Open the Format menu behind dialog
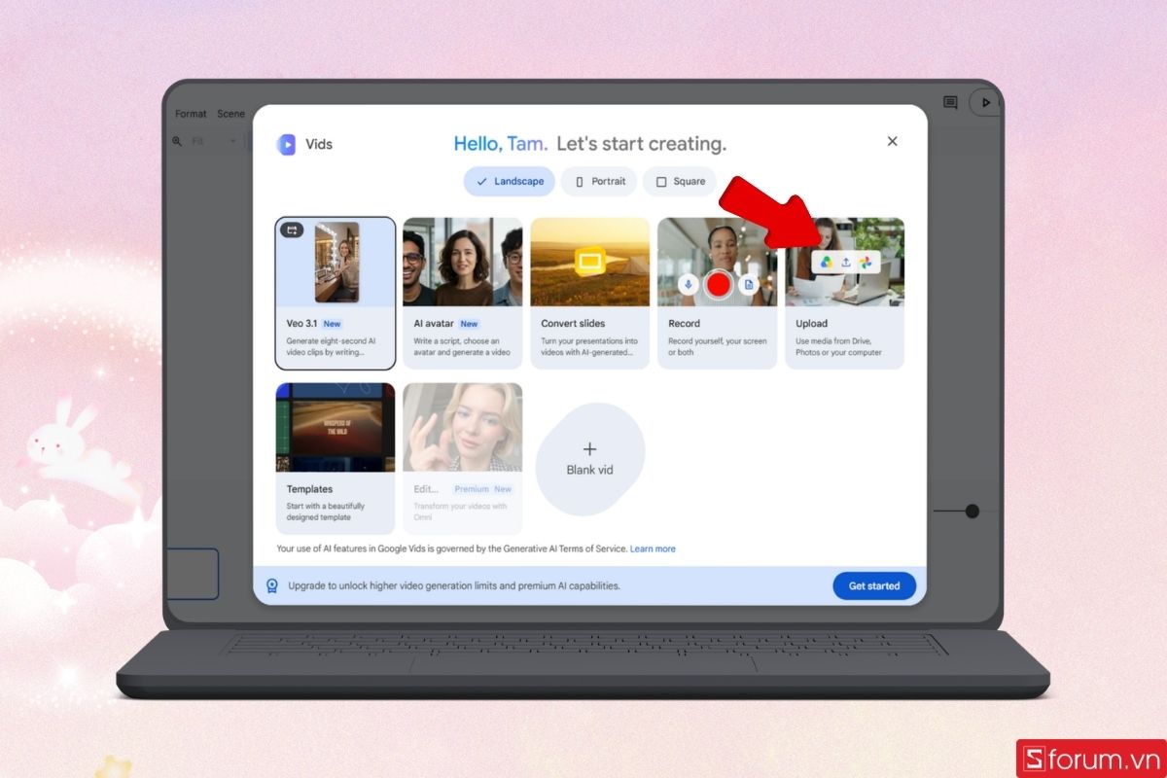 (x=191, y=114)
